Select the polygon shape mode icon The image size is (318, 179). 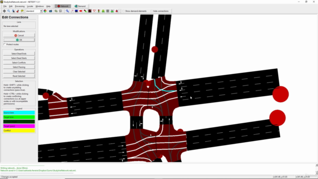point(117,11)
